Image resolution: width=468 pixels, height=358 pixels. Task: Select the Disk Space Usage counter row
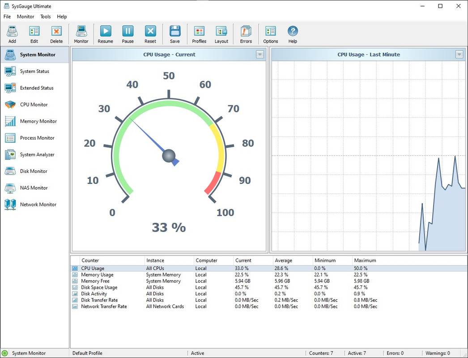[x=269, y=287]
